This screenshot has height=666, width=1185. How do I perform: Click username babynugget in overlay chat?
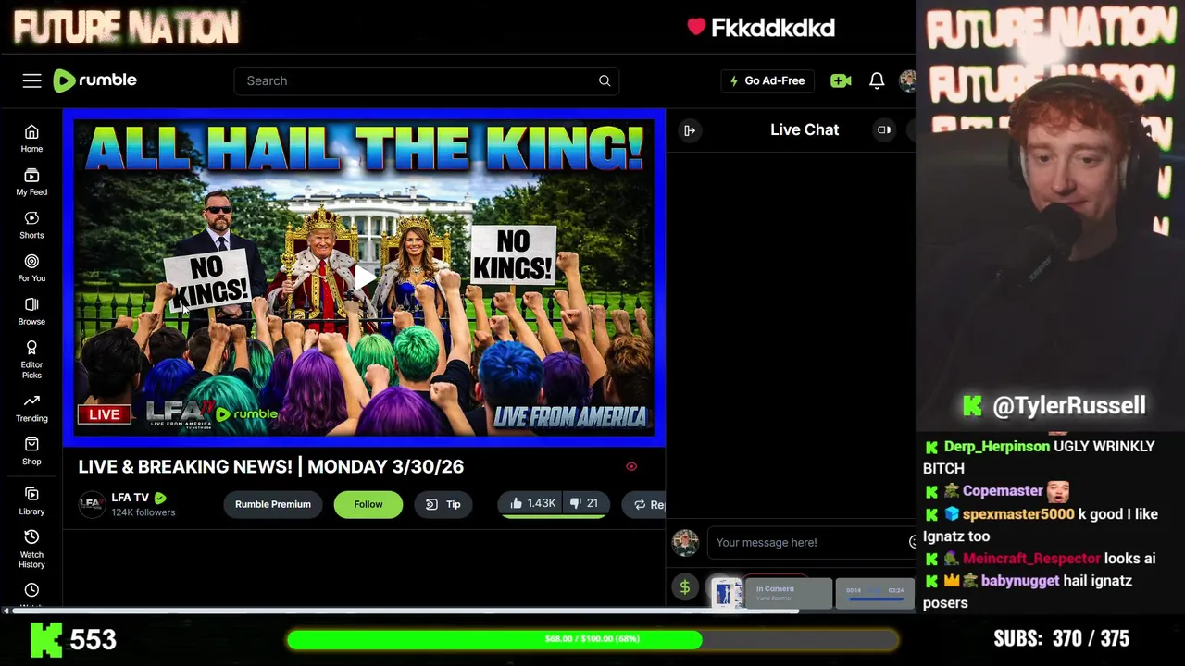point(1020,581)
